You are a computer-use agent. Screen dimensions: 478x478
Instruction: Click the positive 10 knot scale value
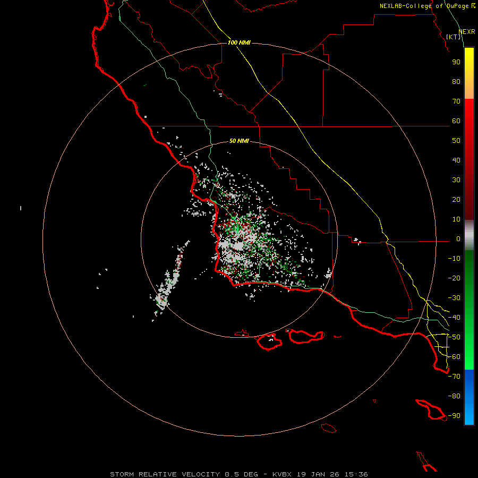tap(456, 219)
